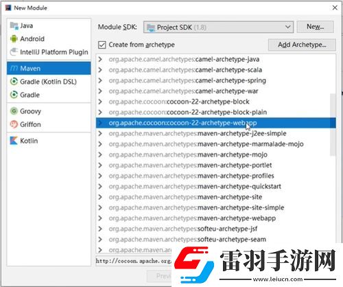
Task: Expand camel-archetype-java tree node
Action: (100, 59)
